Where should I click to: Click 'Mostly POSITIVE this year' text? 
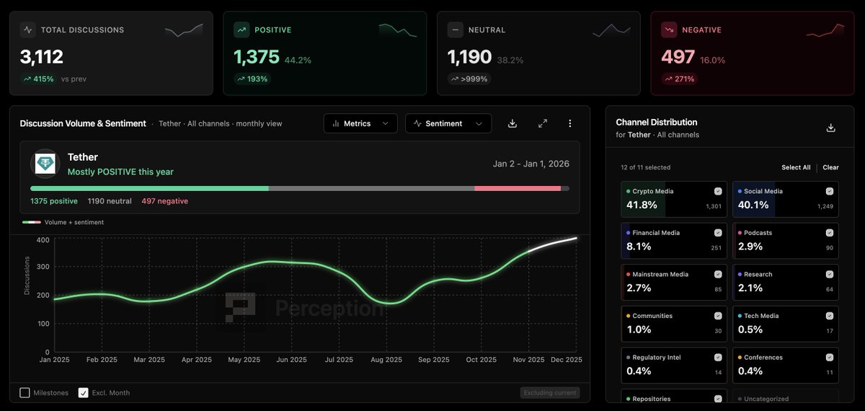pyautogui.click(x=120, y=172)
